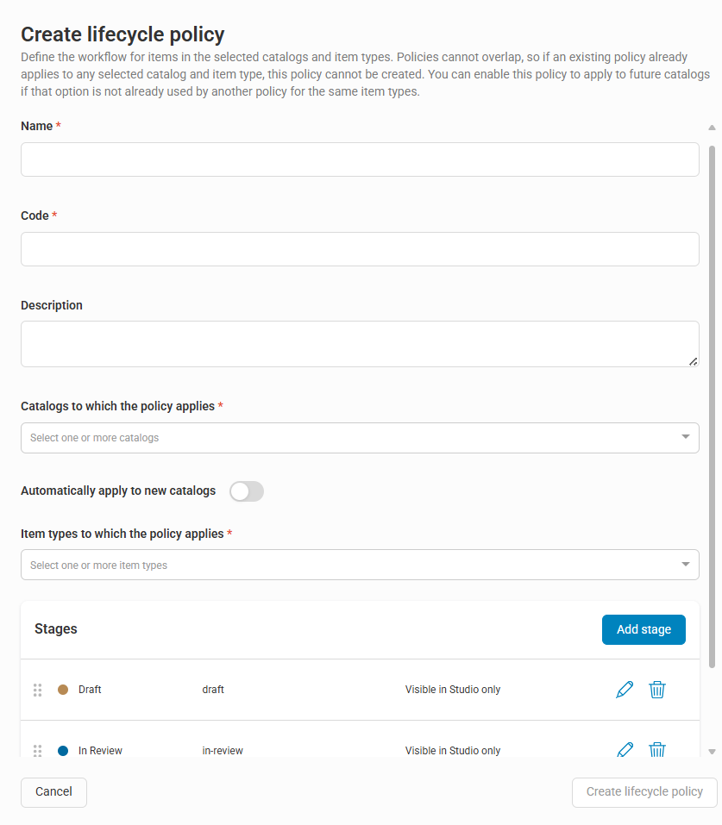The height and width of the screenshot is (825, 722).
Task: Grab the In Review drag handle
Action: (x=37, y=750)
